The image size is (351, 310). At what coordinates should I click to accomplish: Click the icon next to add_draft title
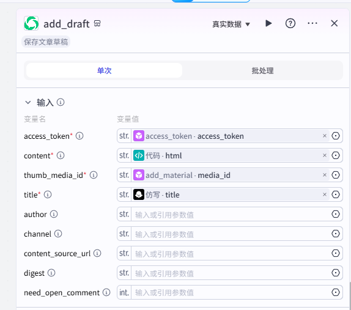97,23
